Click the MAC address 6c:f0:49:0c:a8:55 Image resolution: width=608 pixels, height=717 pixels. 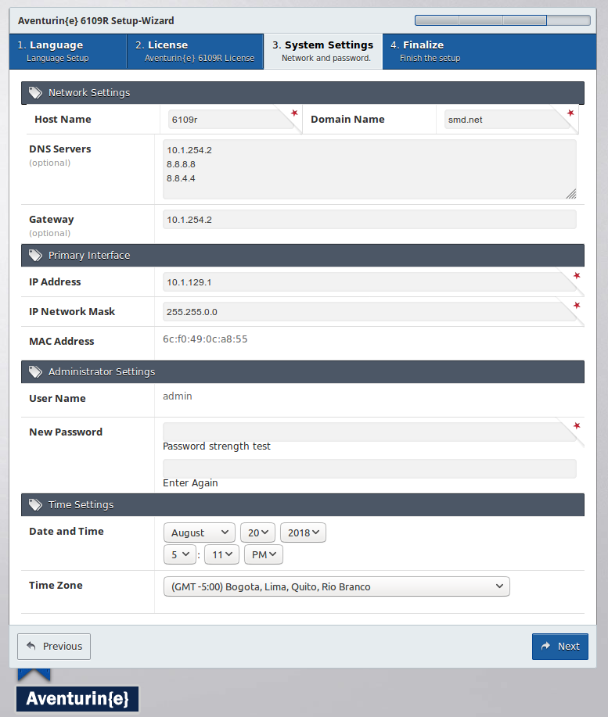[x=205, y=339]
